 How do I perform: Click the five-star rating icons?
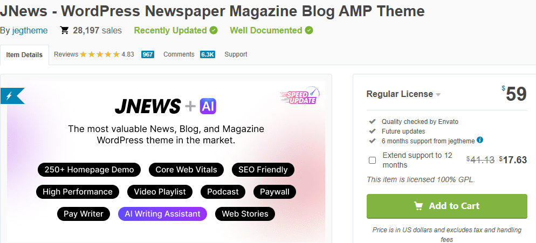coord(100,54)
